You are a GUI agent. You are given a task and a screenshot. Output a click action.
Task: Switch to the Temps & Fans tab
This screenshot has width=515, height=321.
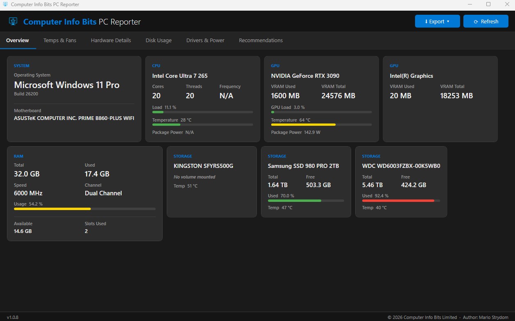[60, 40]
